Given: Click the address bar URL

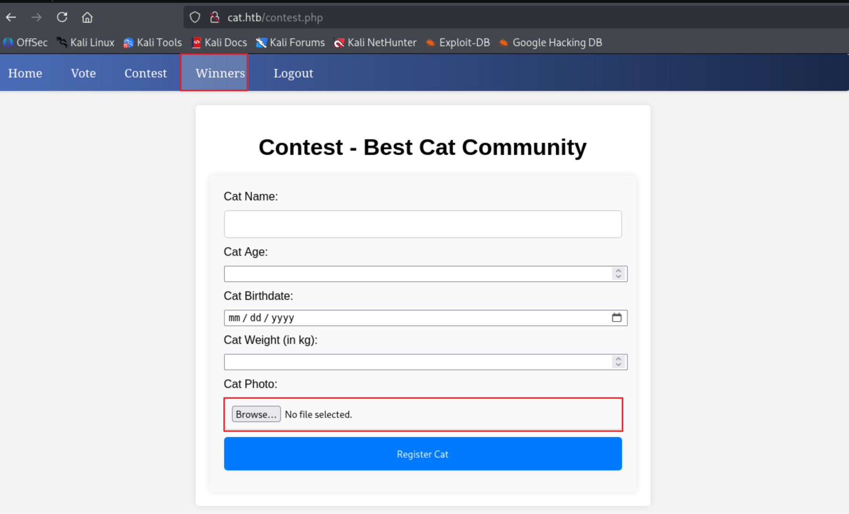Looking at the screenshot, I should coord(275,18).
